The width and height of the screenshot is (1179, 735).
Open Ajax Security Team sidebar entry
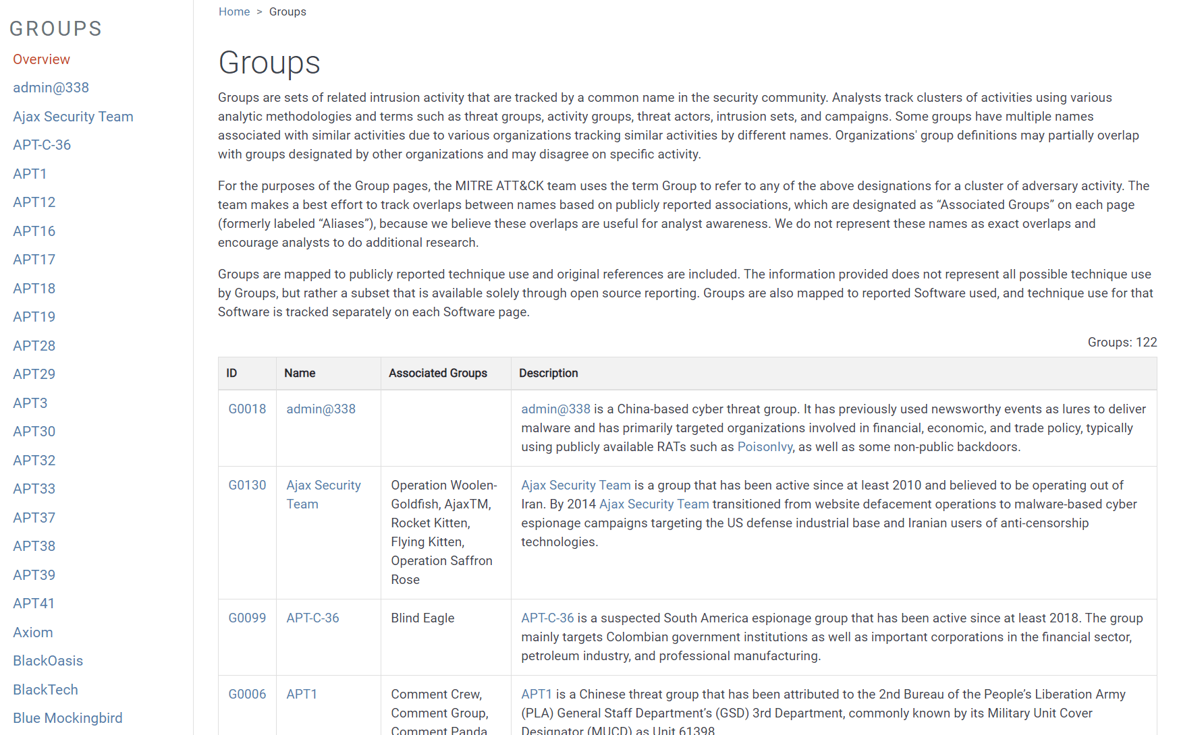73,117
